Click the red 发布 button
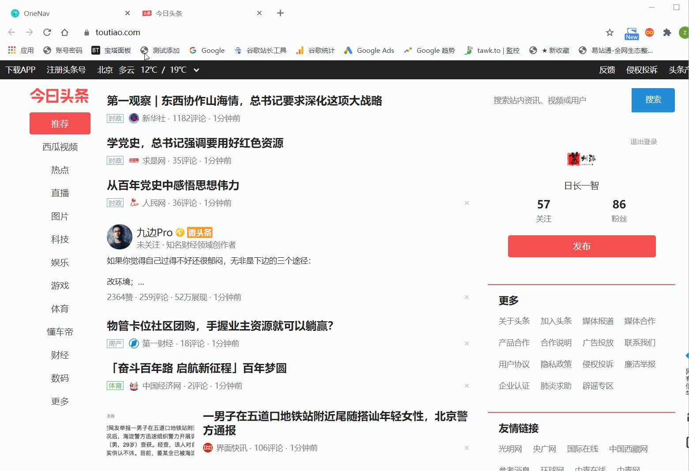This screenshot has width=689, height=471. click(582, 246)
